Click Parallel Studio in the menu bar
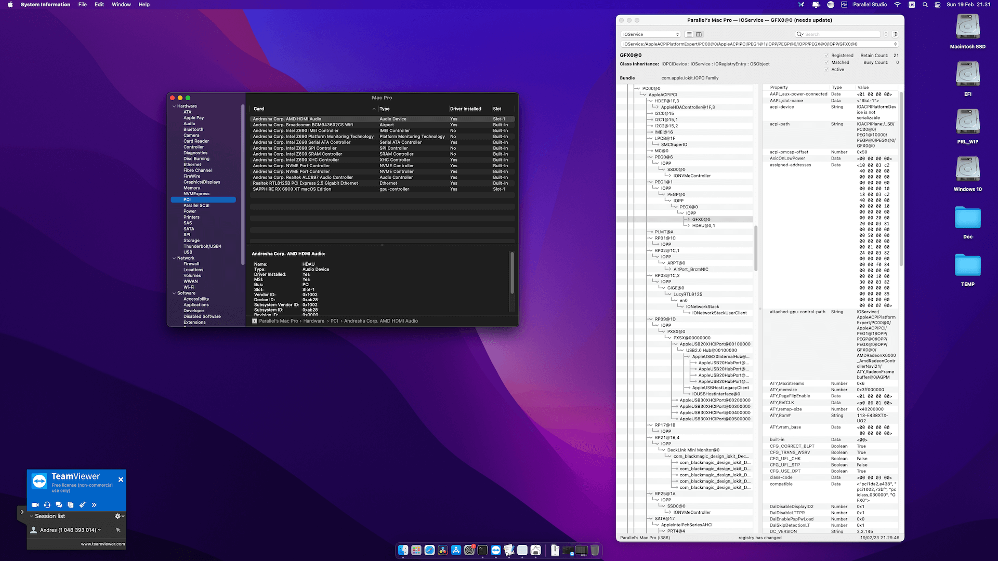This screenshot has height=561, width=998. [870, 5]
